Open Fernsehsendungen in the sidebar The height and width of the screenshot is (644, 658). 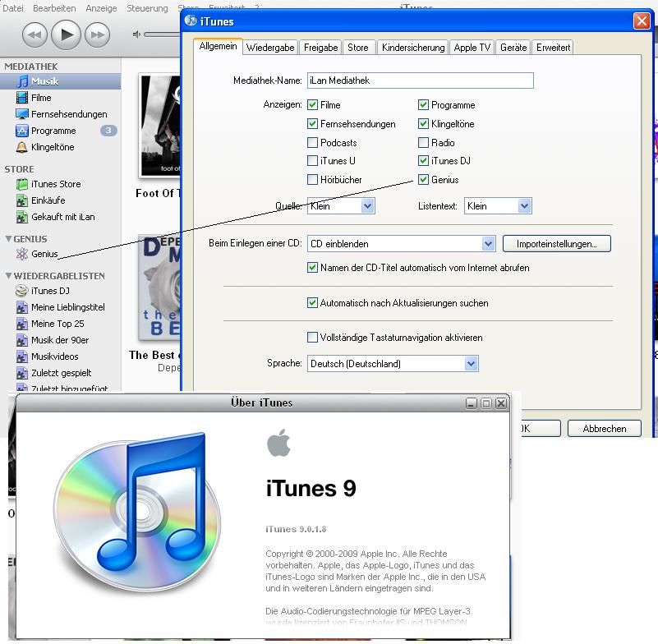pyautogui.click(x=61, y=114)
